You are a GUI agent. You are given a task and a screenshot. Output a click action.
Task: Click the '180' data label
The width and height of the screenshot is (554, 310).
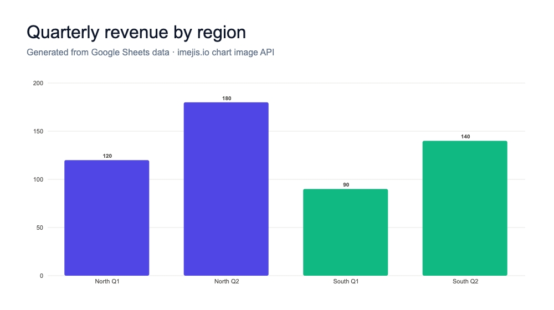(227, 99)
